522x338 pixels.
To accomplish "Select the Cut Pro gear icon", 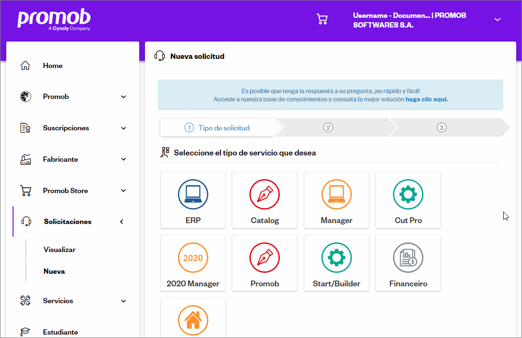I will click(x=408, y=194).
